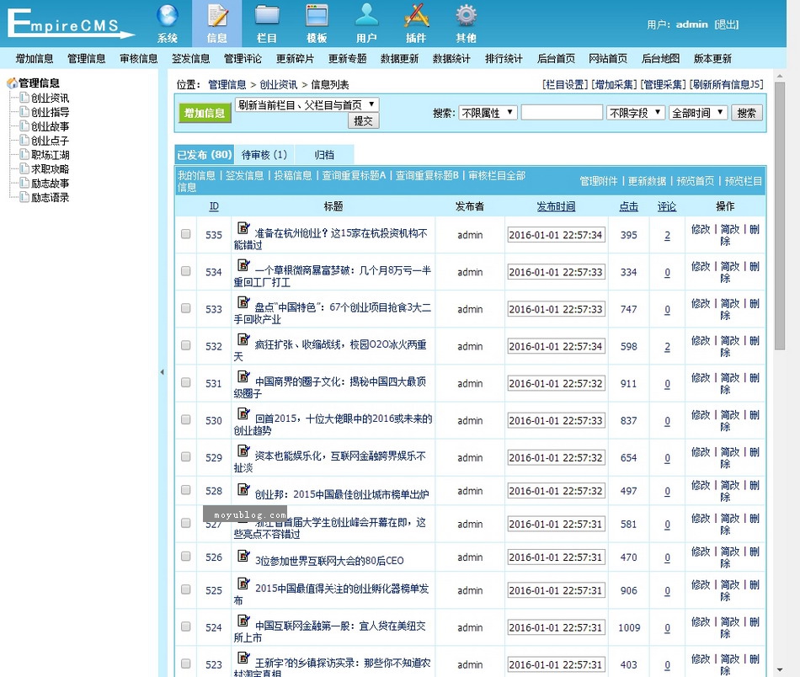Tick the checkbox for row 528
The width and height of the screenshot is (800, 677).
coord(186,490)
